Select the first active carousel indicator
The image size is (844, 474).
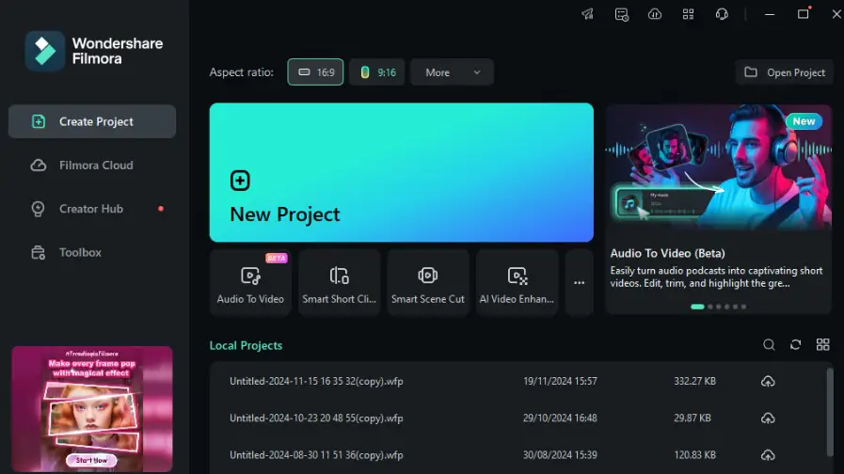click(x=697, y=307)
